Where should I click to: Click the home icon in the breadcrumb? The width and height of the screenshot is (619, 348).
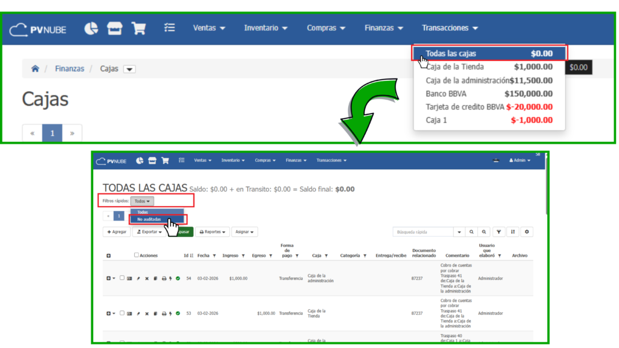35,69
